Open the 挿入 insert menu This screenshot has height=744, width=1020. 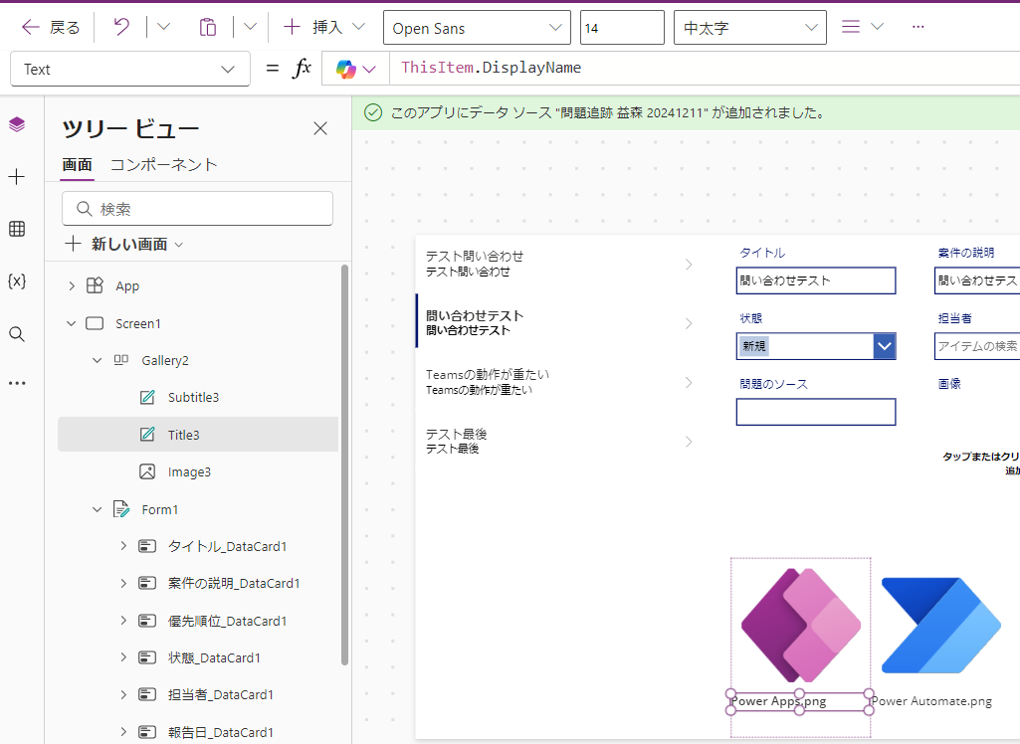click(x=324, y=27)
